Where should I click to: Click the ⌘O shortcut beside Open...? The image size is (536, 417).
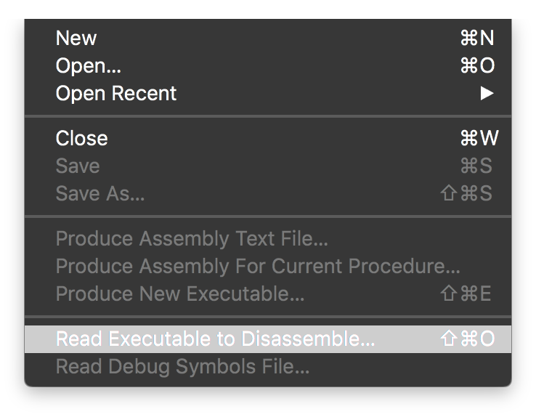click(x=477, y=66)
